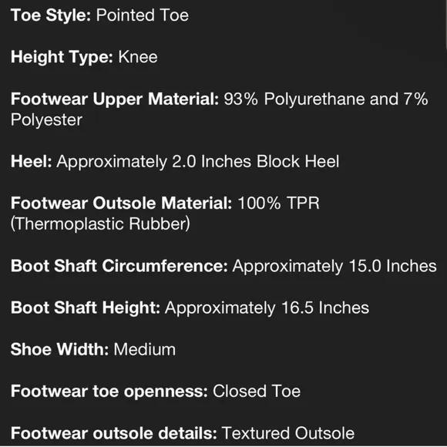Image resolution: width=447 pixels, height=447 pixels.
Task: Click 'Boot Shaft Circumference:' label
Action: [119, 266]
